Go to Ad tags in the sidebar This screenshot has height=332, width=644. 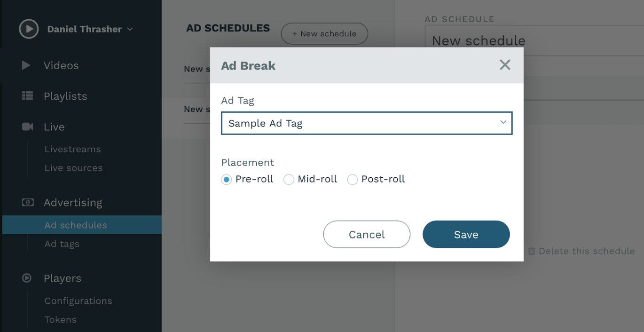[61, 244]
